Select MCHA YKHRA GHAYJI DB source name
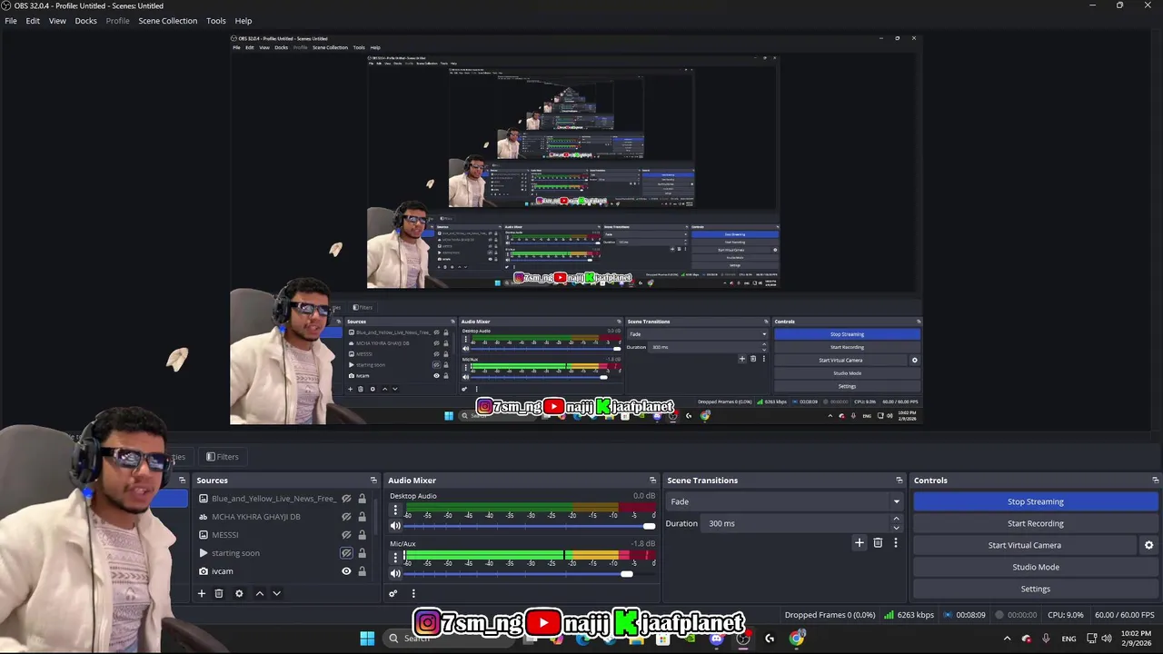The width and height of the screenshot is (1163, 654). (x=256, y=517)
